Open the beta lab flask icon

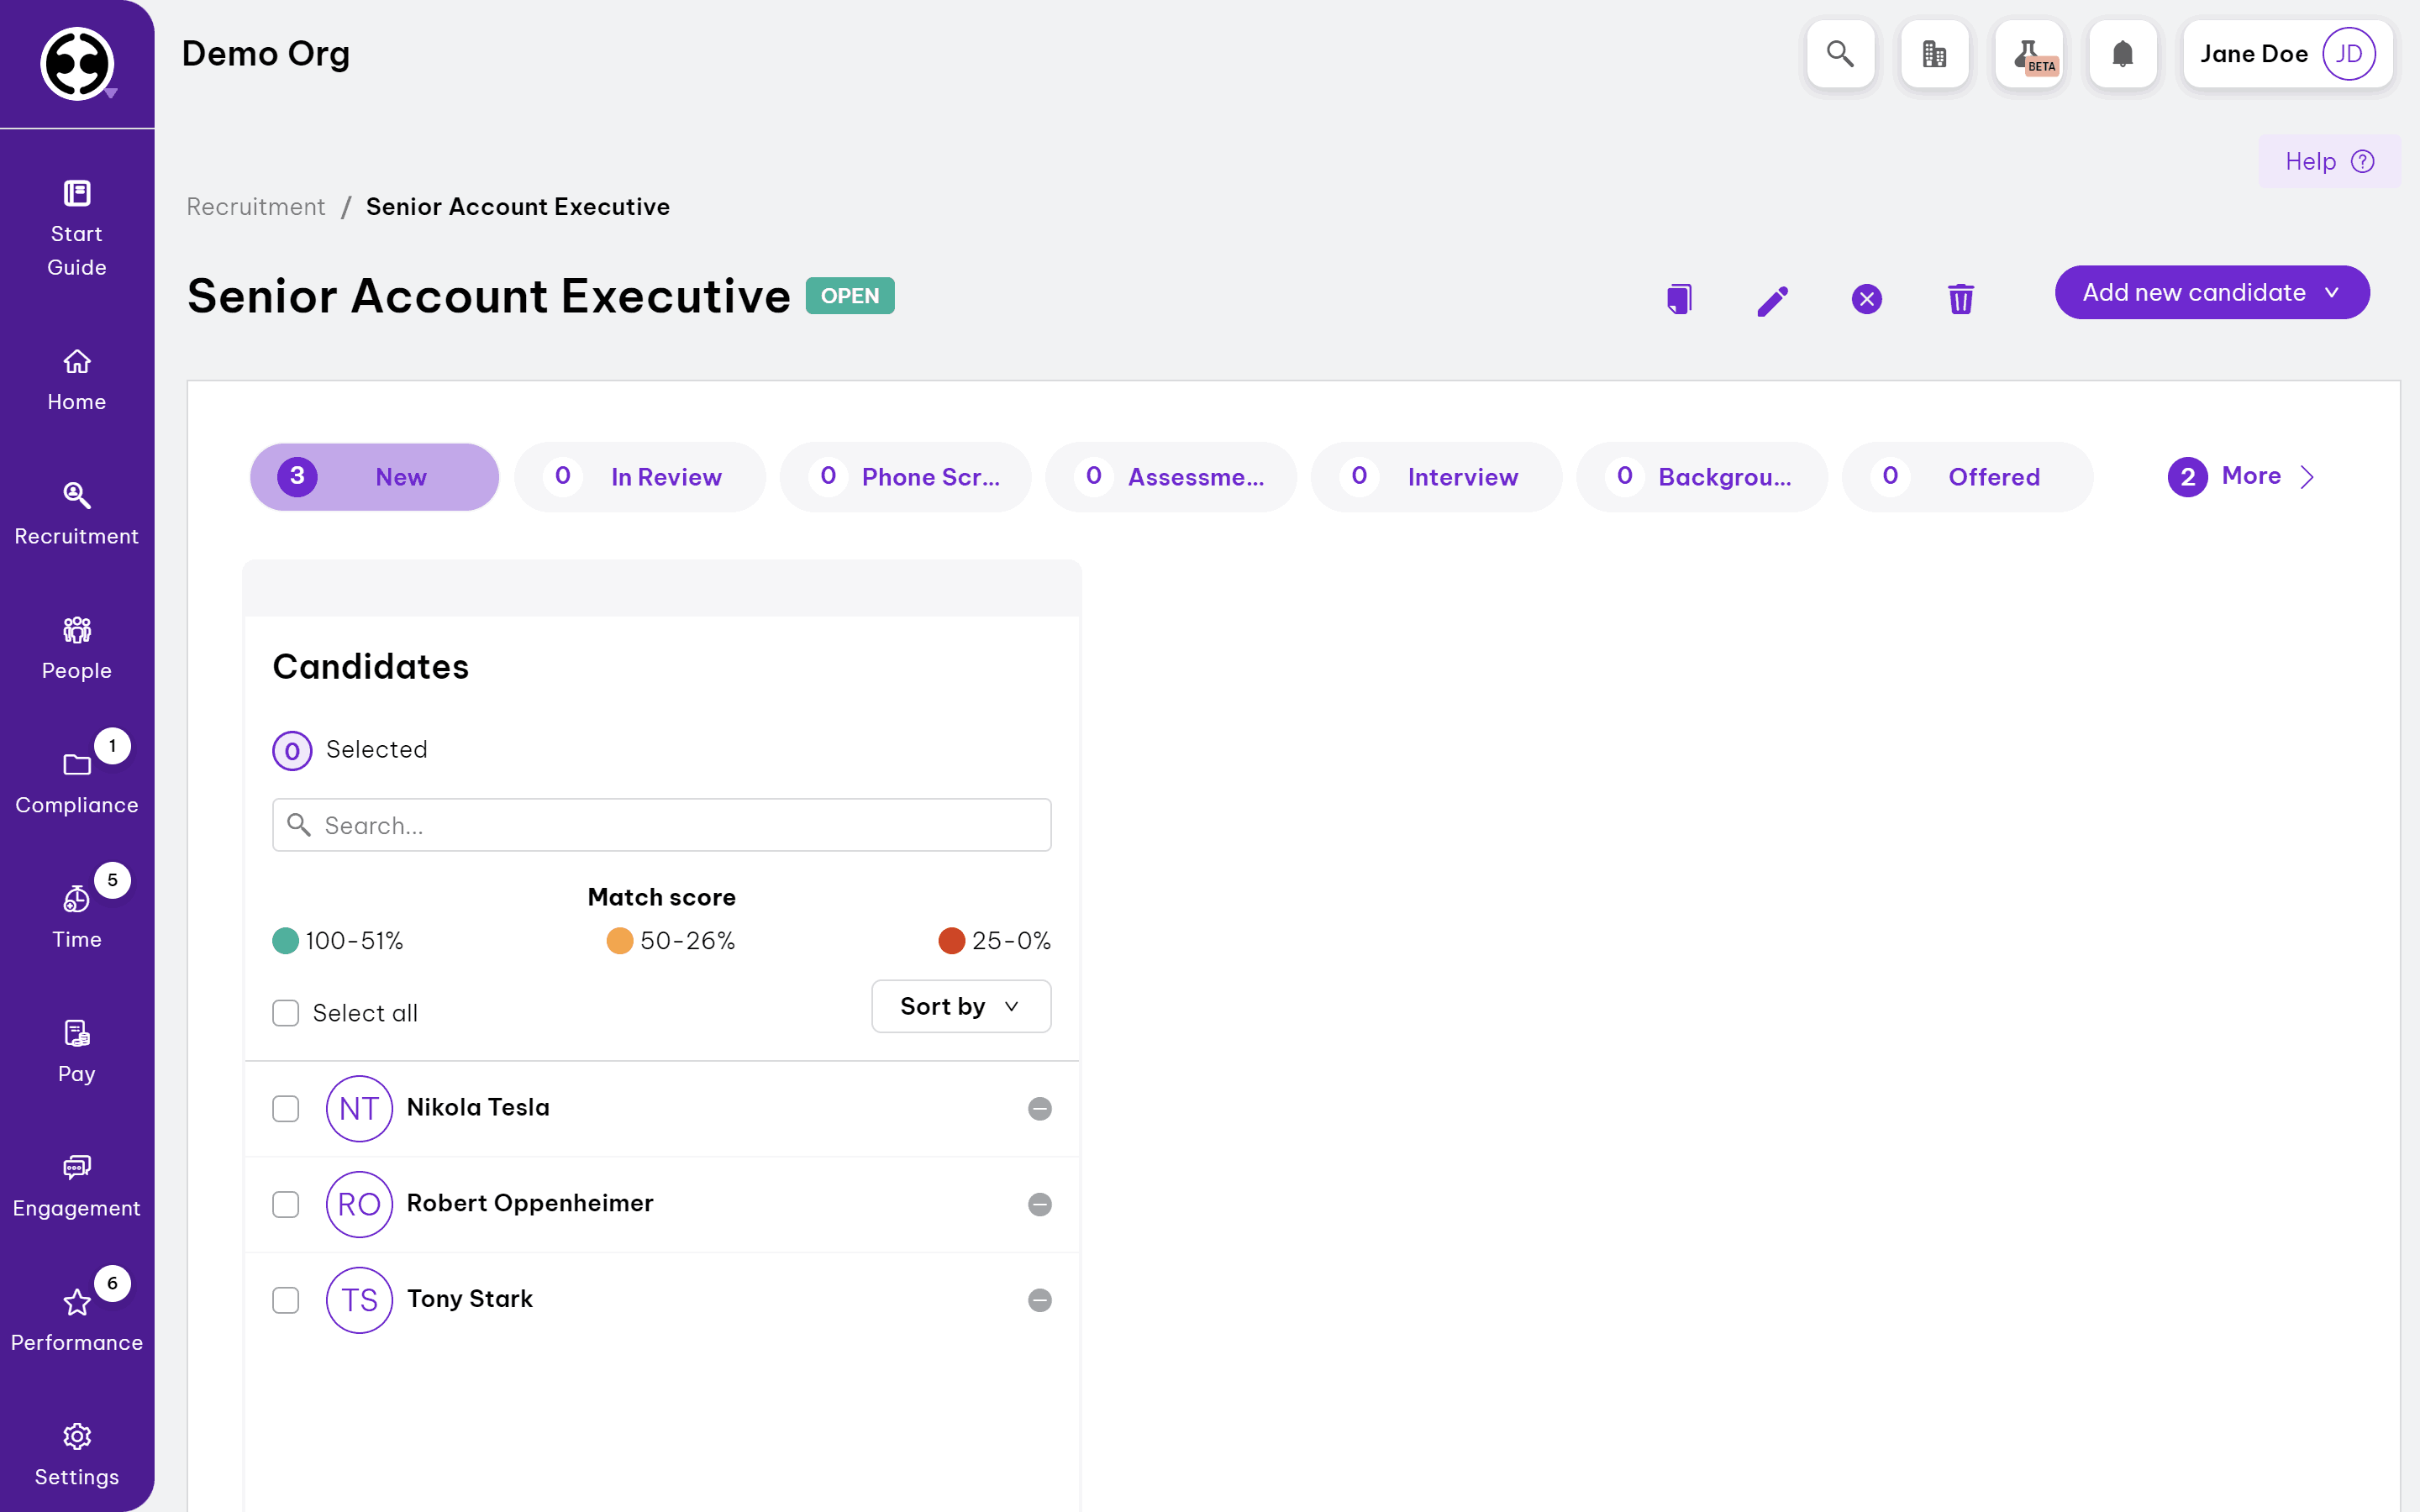coord(2029,54)
